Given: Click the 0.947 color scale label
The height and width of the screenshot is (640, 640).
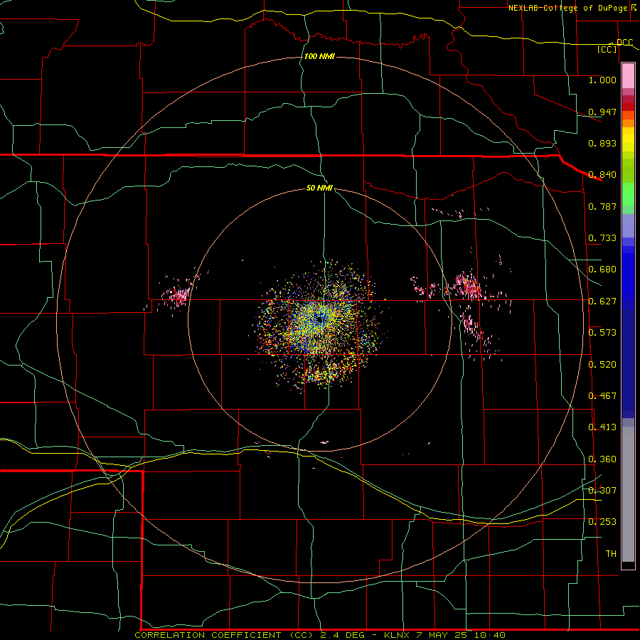Looking at the screenshot, I should (602, 112).
